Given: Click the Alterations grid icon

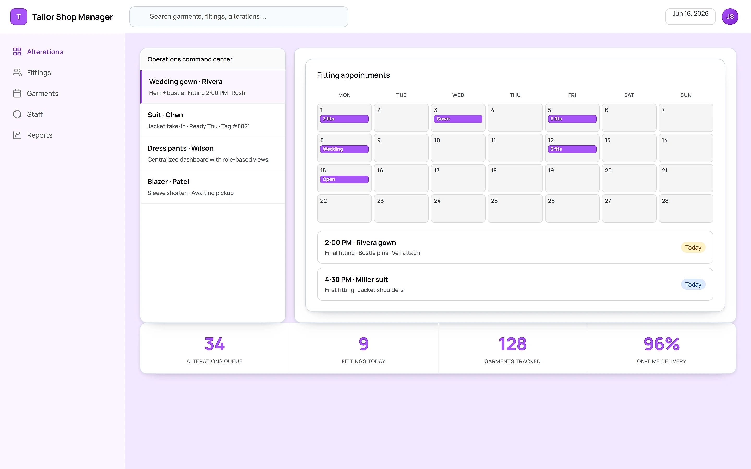Looking at the screenshot, I should (x=17, y=52).
